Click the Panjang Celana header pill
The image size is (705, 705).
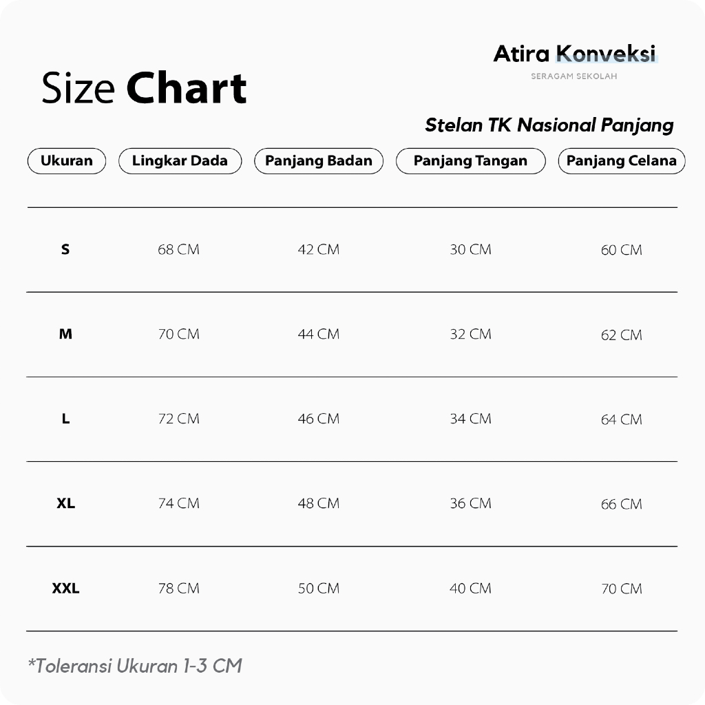[621, 161]
